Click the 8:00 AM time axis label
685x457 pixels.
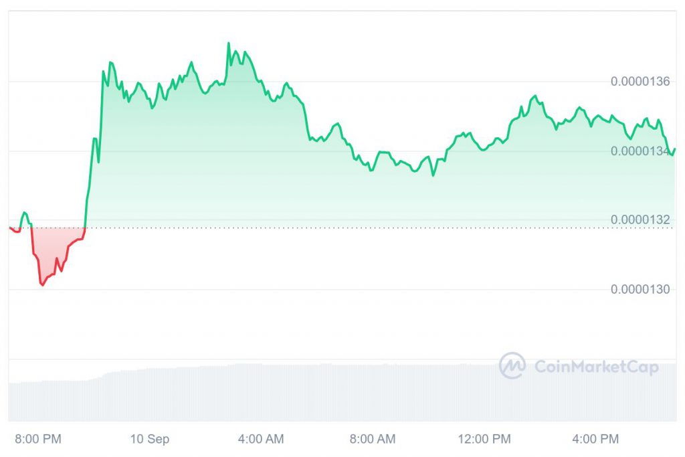pyautogui.click(x=373, y=439)
